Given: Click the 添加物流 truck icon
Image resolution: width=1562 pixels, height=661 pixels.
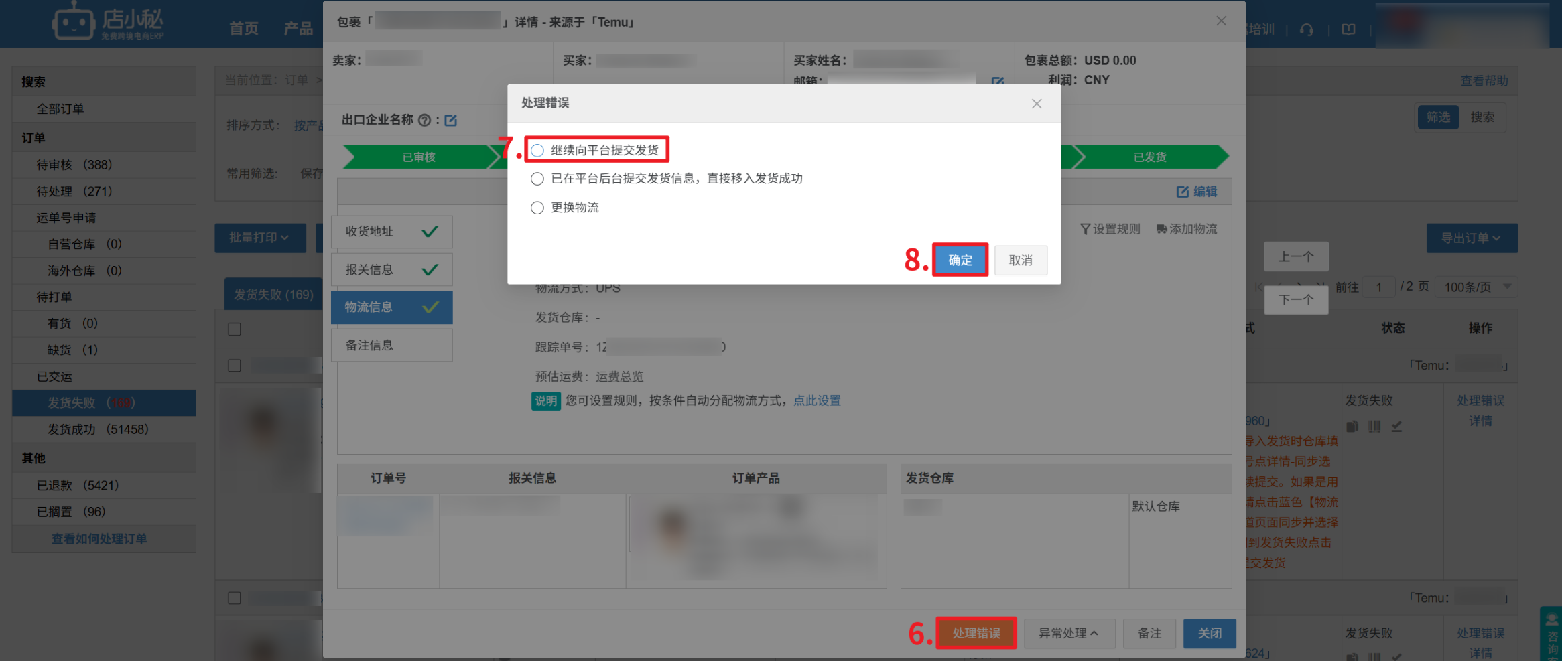Looking at the screenshot, I should (1162, 229).
